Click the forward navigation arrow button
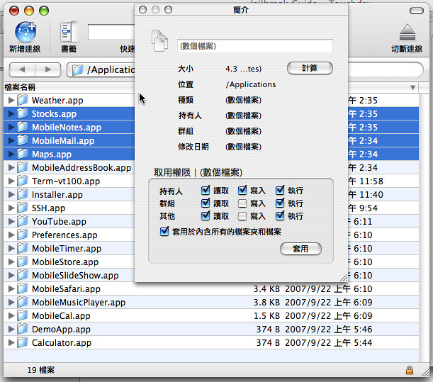Screen dimensions: 433x382 click(x=48, y=69)
